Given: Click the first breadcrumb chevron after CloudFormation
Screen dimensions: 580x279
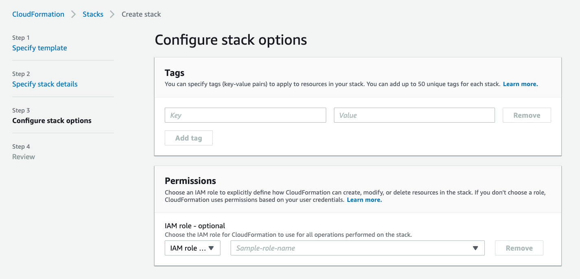Looking at the screenshot, I should [x=74, y=14].
